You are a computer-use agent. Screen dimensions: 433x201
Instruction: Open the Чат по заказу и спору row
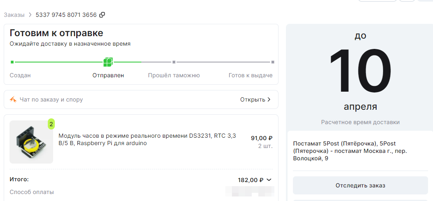click(x=141, y=99)
